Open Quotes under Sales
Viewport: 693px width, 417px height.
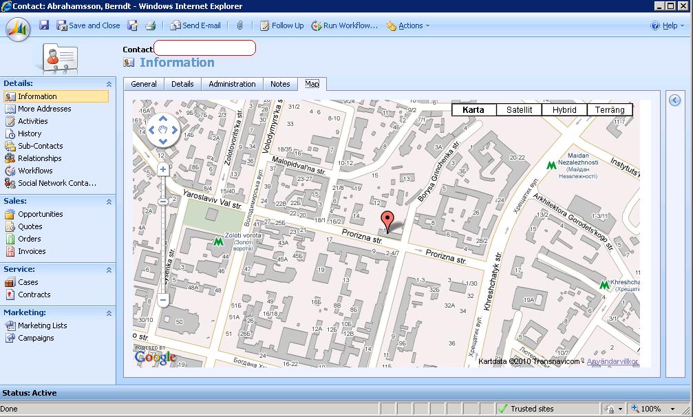click(24, 226)
